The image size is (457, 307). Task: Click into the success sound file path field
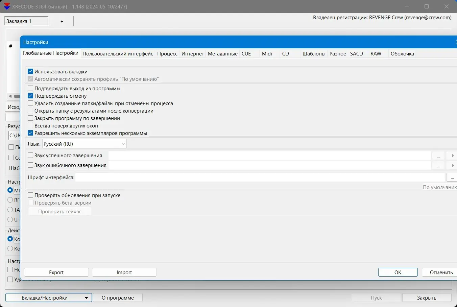point(269,156)
